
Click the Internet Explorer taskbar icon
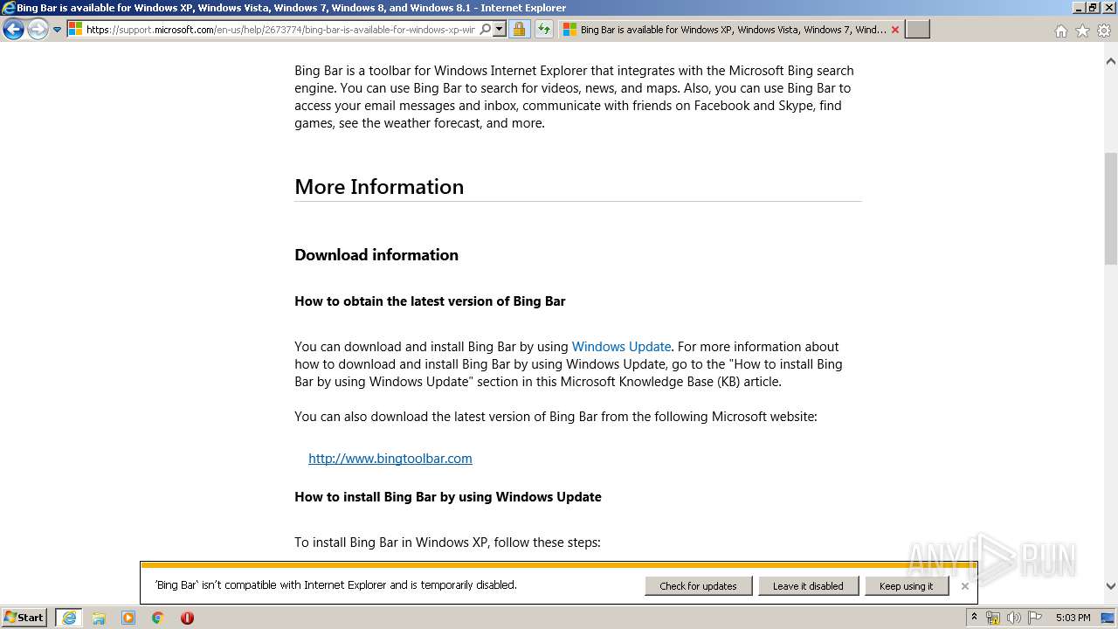69,618
